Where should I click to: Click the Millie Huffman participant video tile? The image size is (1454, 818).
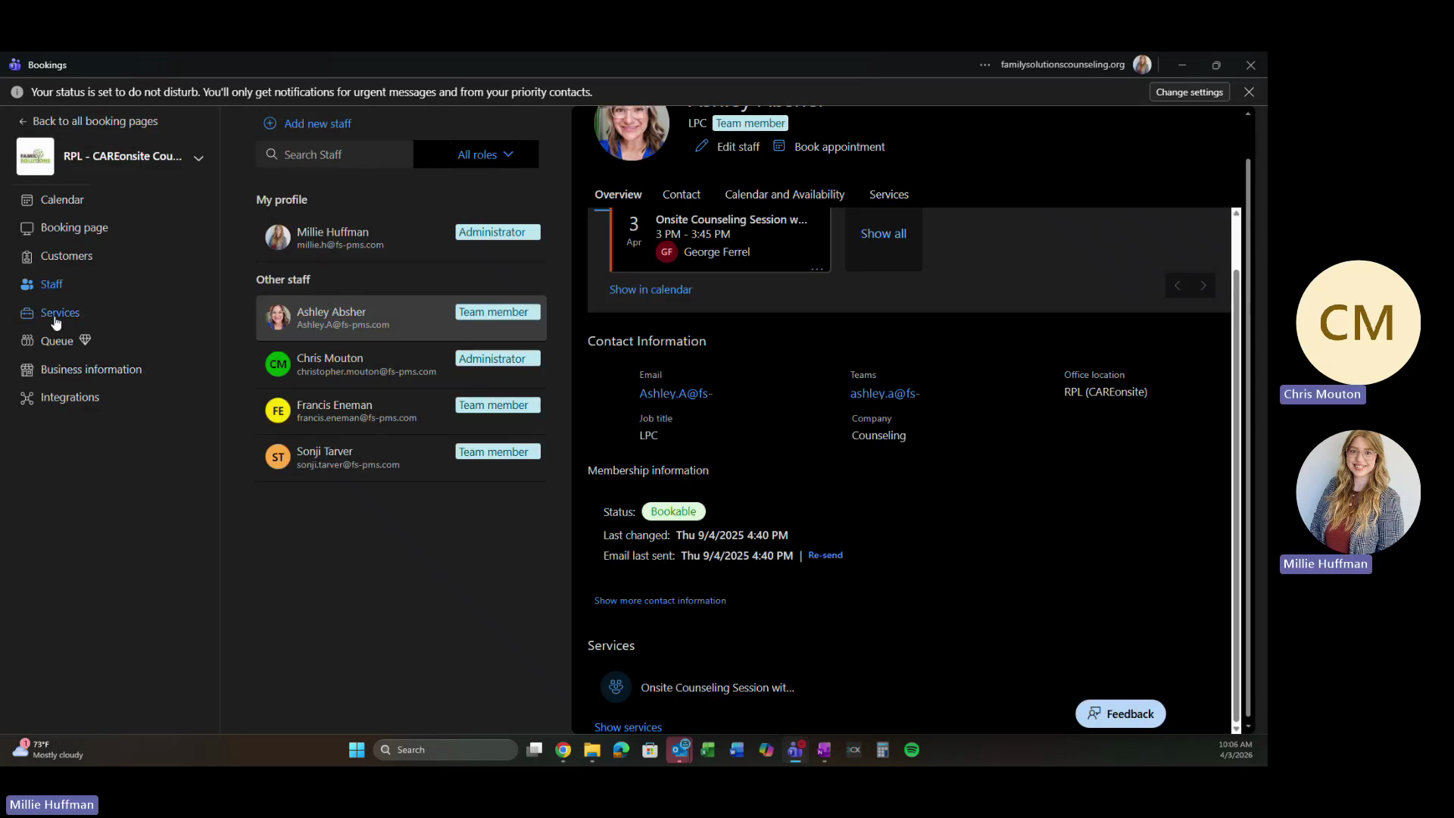pos(1358,492)
